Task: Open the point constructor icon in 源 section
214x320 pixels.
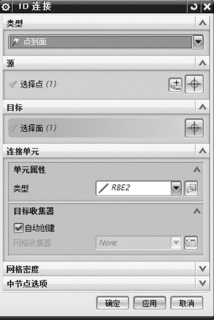Action: [x=175, y=85]
